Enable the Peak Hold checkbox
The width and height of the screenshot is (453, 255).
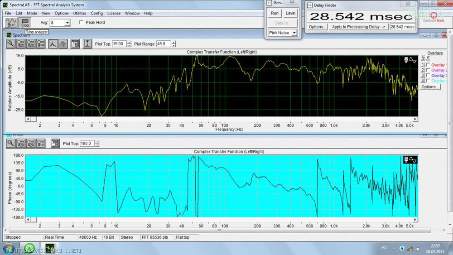(x=82, y=22)
